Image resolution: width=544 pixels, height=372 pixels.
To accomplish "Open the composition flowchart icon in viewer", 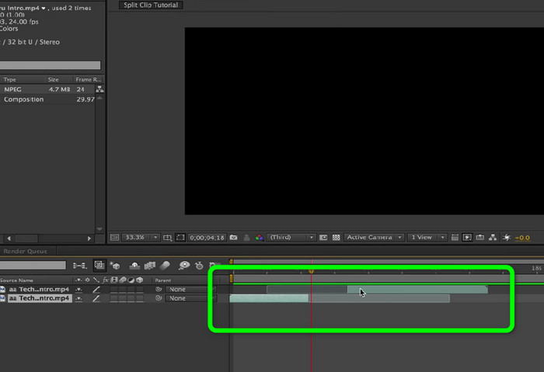I will tap(493, 238).
